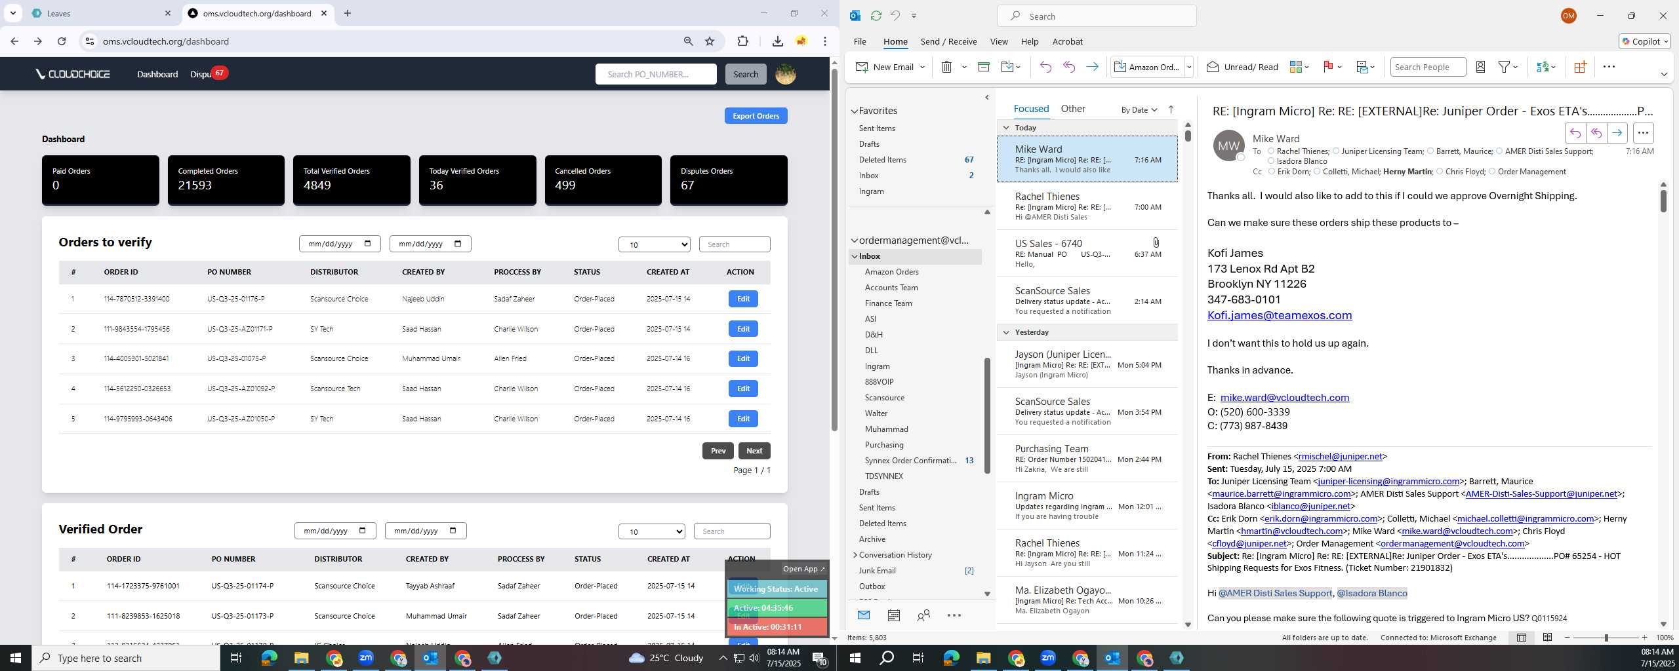Expand the Quick Steps gallery arrow
Viewport: 1679px width, 671px height.
click(1188, 67)
